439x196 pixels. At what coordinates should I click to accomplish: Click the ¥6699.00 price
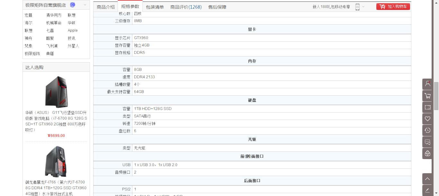[56, 135]
